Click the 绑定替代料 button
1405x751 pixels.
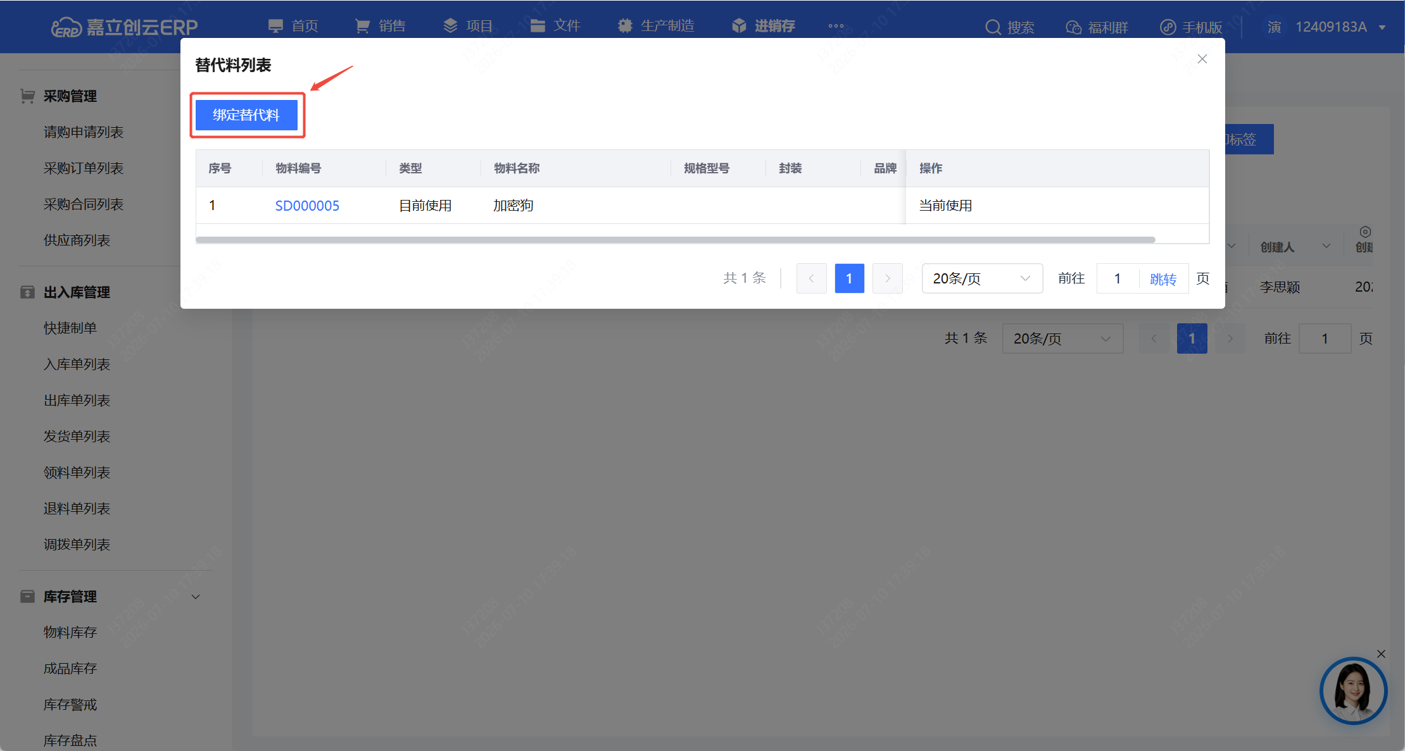[246, 115]
